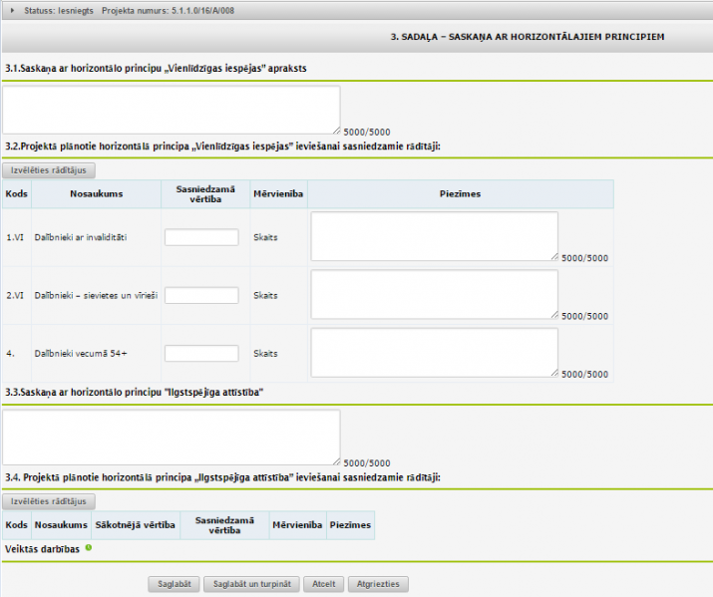This screenshot has height=597, width=713.
Task: Click the Mērvienība header in section 3.4 table
Action: click(296, 524)
